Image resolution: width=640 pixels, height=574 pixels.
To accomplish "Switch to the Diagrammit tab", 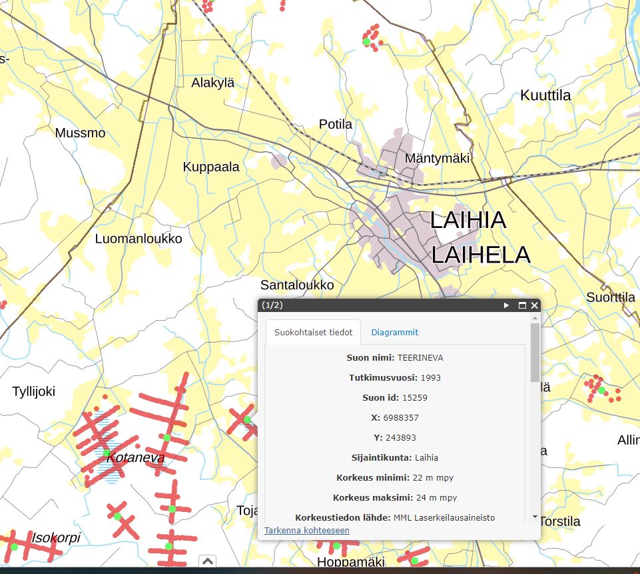I will pos(394,332).
